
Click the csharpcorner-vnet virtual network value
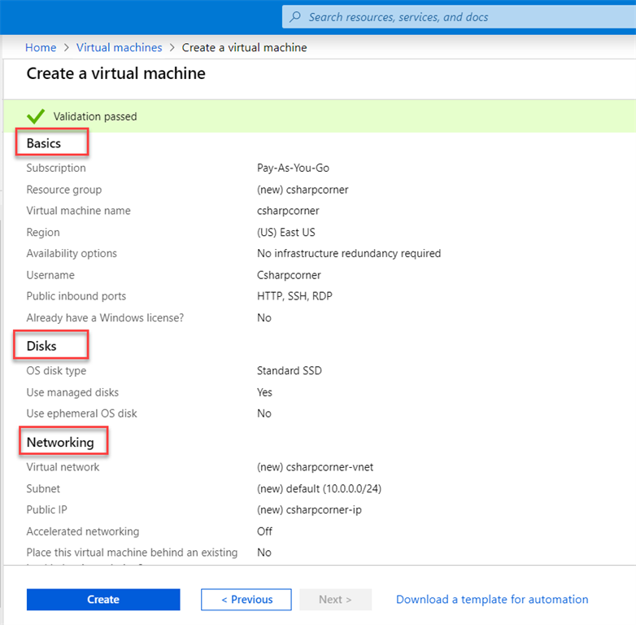coord(316,467)
